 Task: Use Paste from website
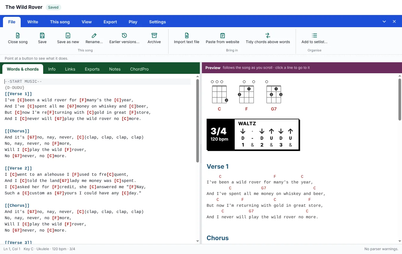223,38
